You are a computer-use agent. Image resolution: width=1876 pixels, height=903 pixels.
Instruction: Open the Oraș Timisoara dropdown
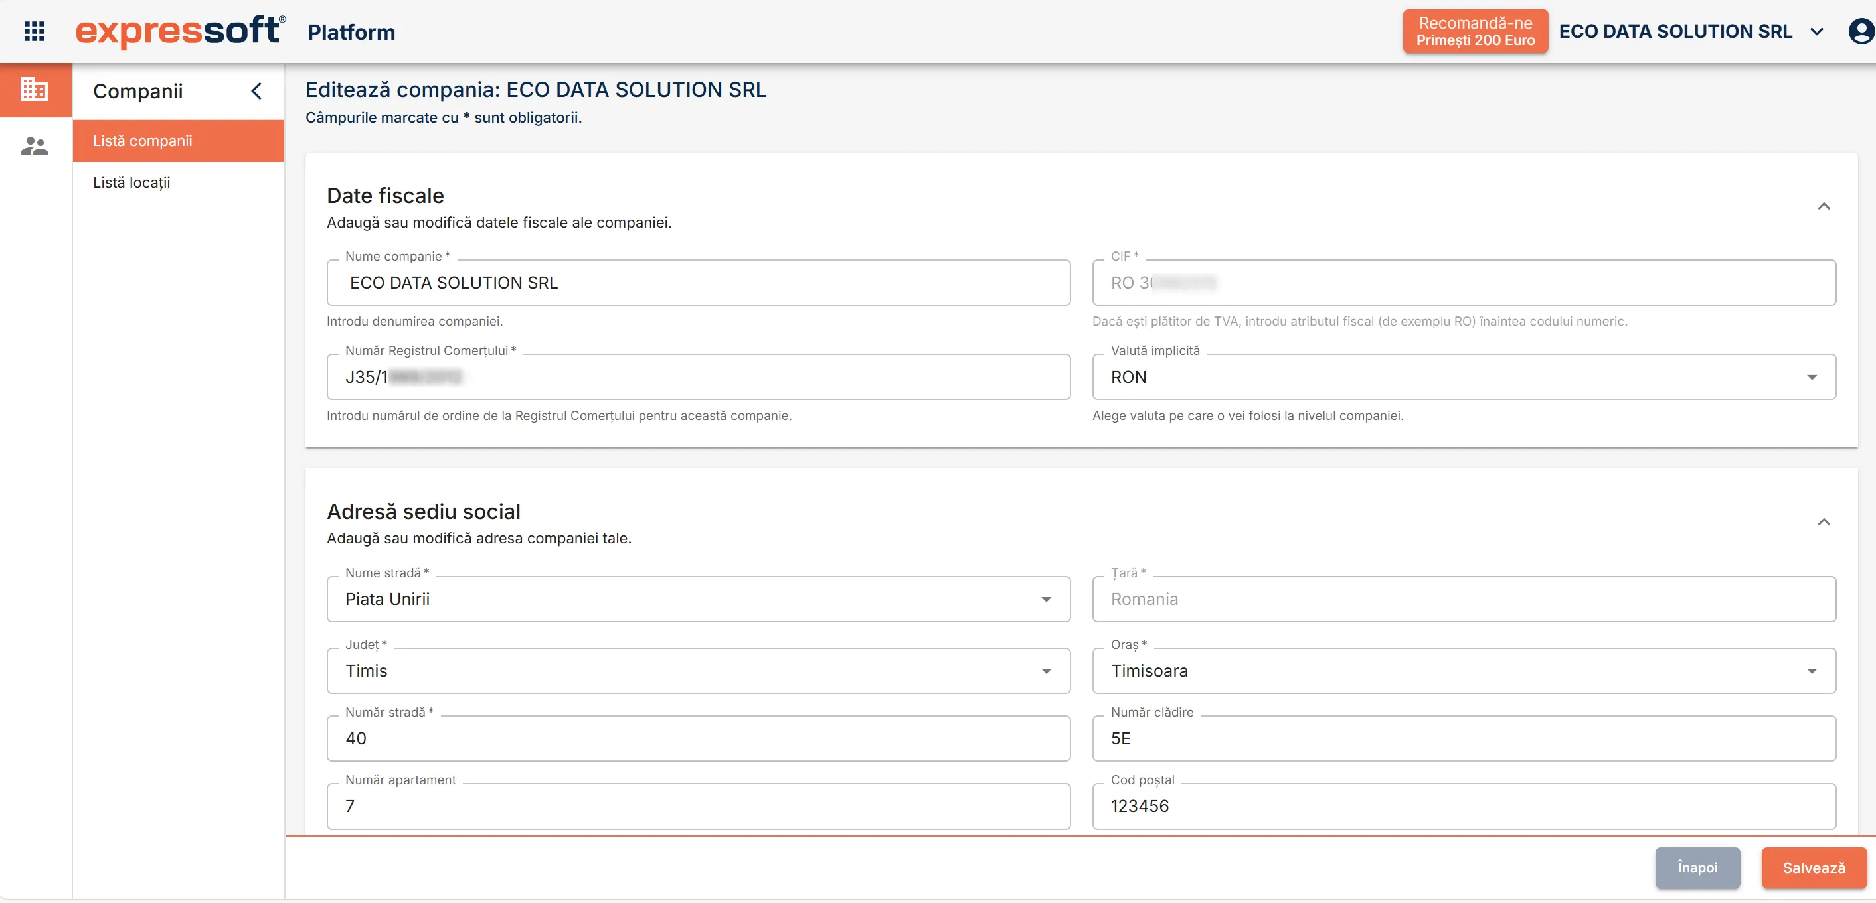point(1464,671)
